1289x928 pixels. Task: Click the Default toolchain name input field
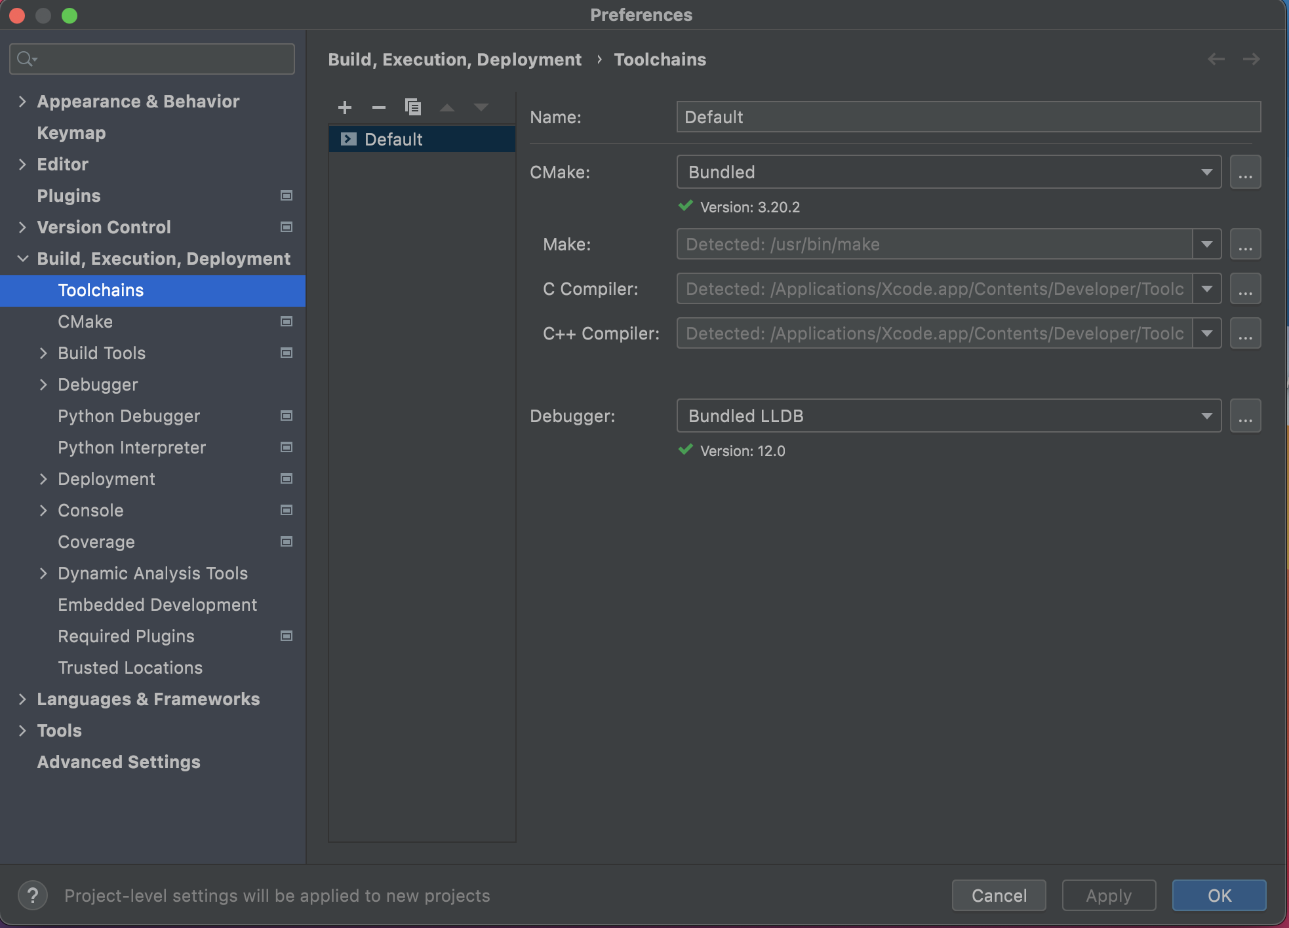point(966,117)
